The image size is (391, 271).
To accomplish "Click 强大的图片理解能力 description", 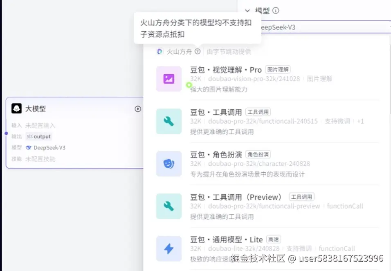I will (218, 89).
